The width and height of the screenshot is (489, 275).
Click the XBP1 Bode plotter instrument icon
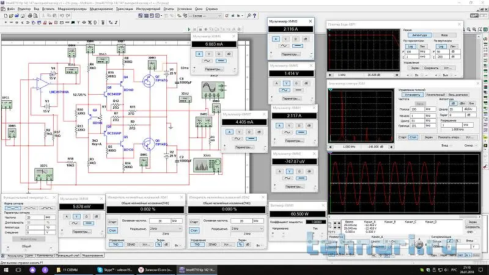[44, 172]
